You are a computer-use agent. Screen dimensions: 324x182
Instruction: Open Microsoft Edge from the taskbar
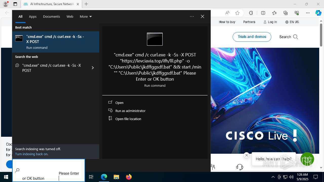104,177
